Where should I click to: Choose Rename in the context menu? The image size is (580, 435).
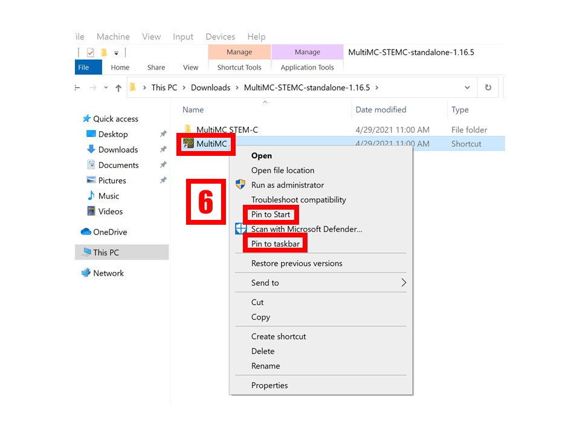click(266, 366)
